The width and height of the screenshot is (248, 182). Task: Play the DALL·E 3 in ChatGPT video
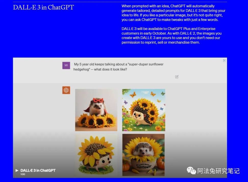[17, 171]
